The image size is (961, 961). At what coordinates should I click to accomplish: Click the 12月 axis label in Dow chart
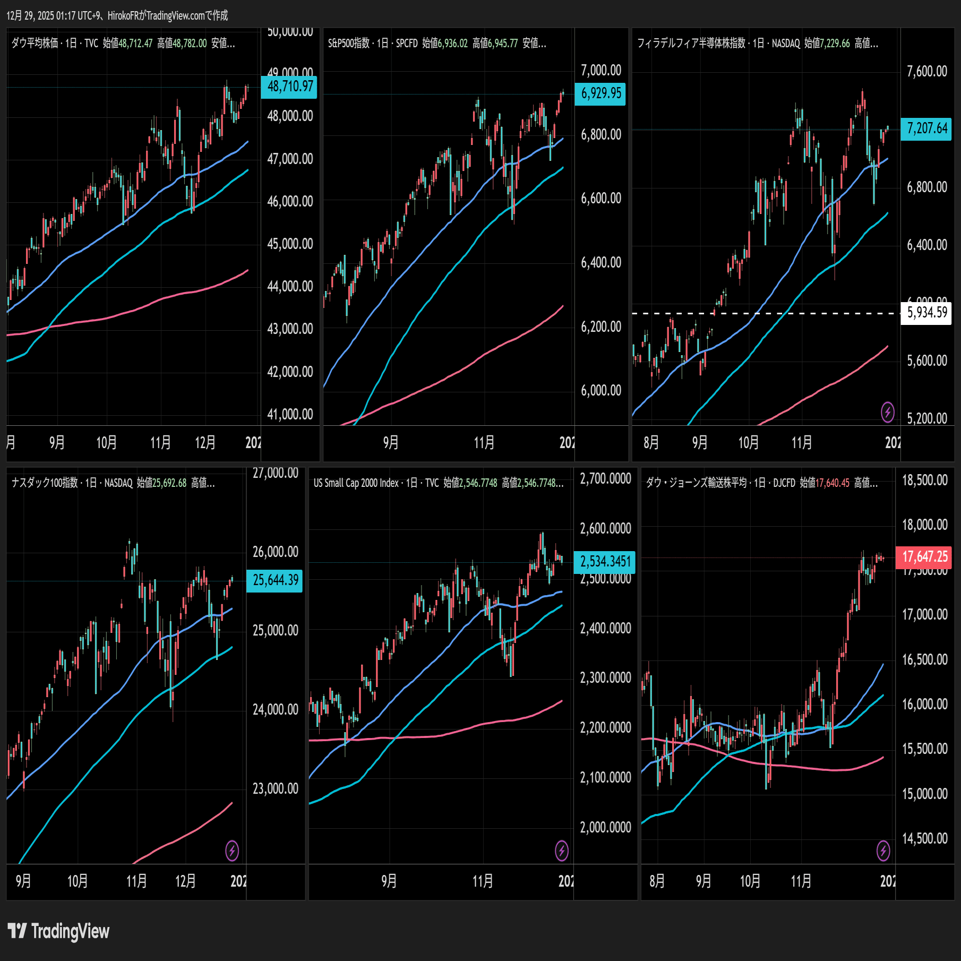[205, 442]
